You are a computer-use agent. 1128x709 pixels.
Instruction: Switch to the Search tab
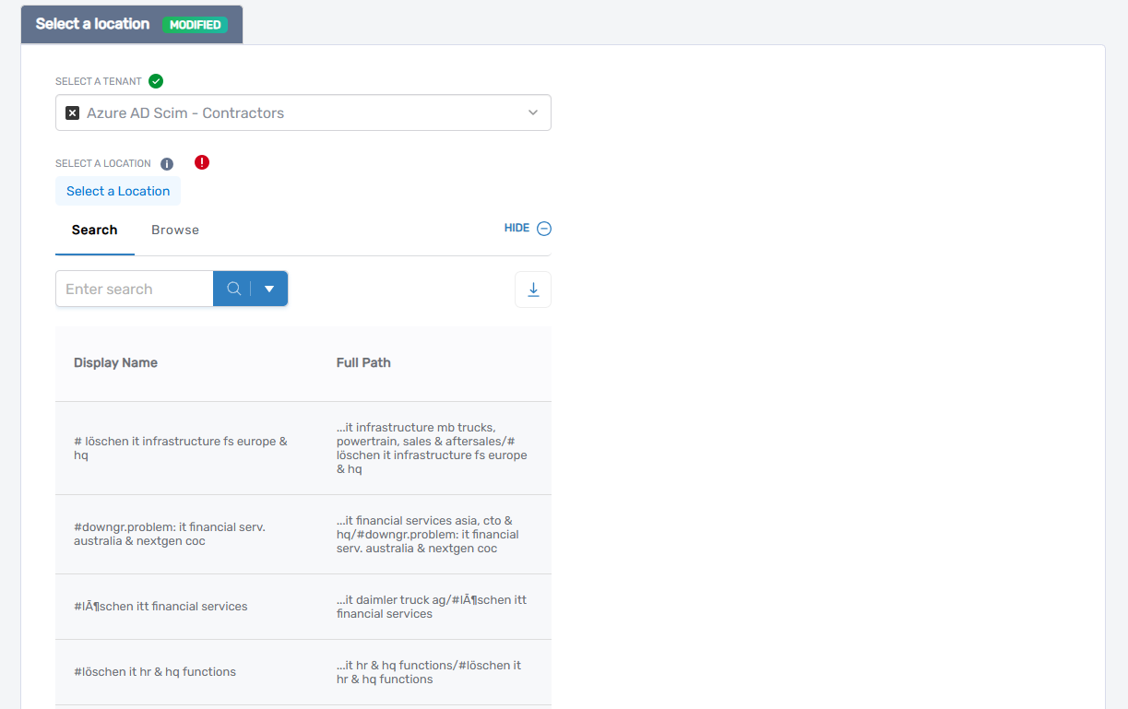tap(95, 230)
